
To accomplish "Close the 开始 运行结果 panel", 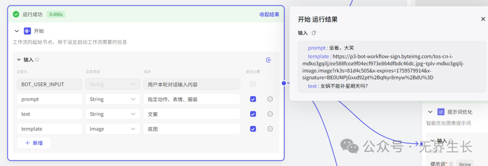I will [483, 19].
